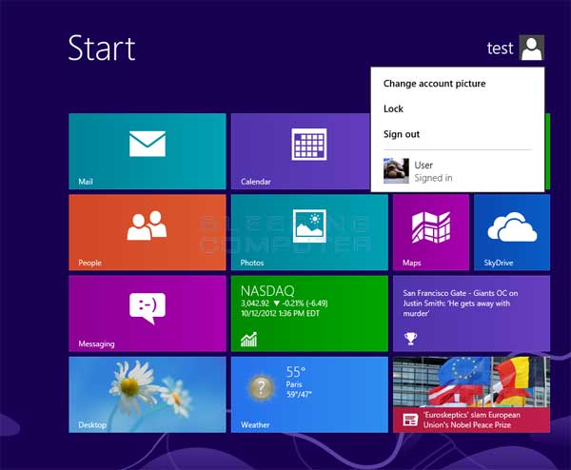This screenshot has height=470, width=571.
Task: Choose Lock from the account menu
Action: 393,108
